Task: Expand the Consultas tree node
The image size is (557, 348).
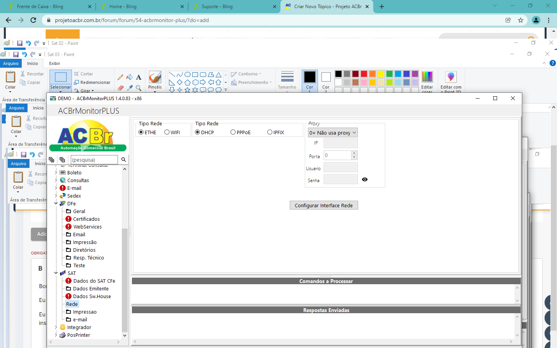Action: tap(56, 180)
